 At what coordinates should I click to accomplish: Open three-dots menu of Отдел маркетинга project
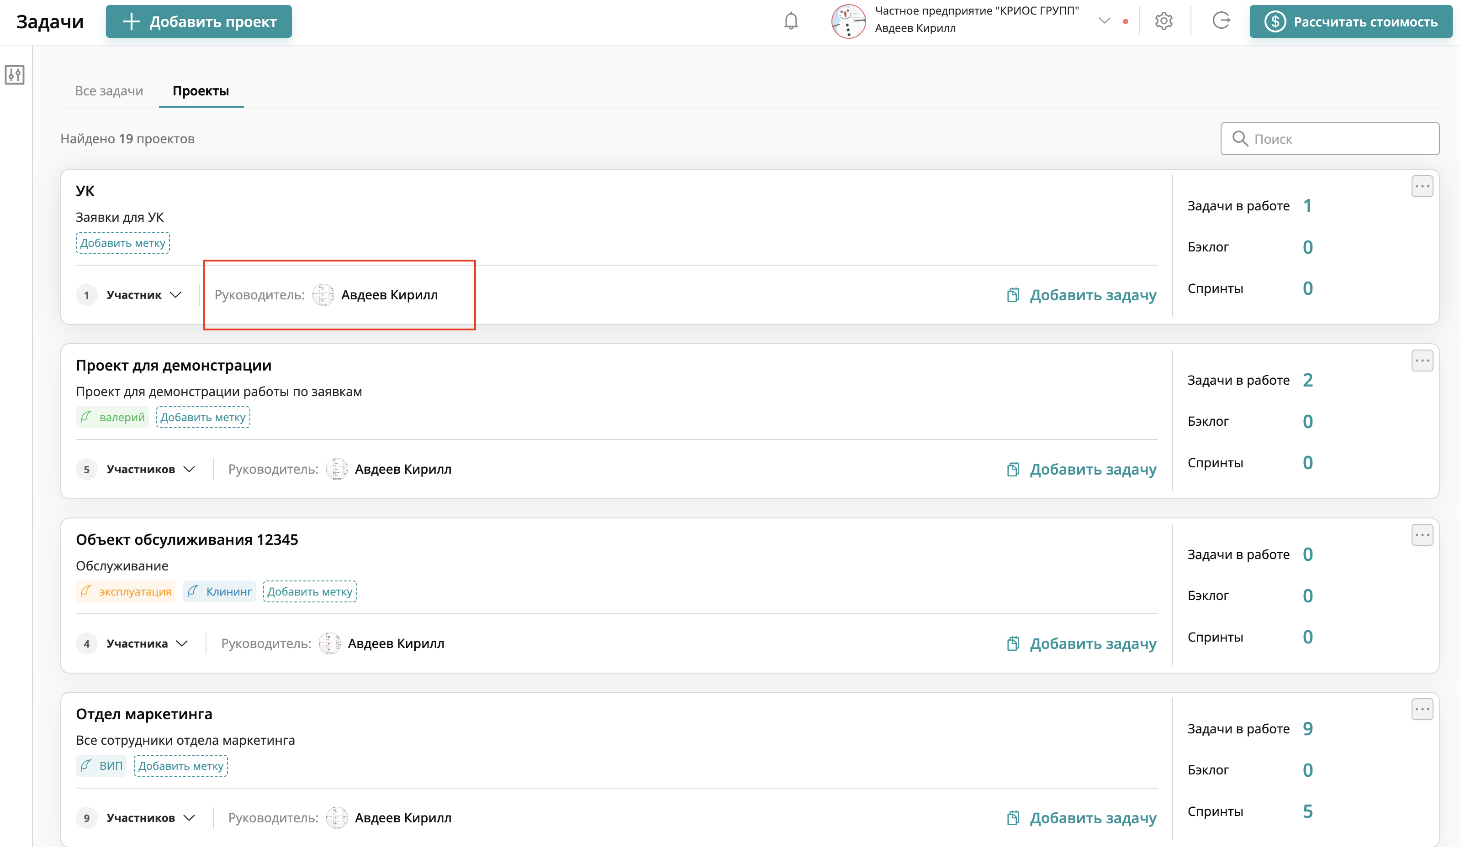1422,709
